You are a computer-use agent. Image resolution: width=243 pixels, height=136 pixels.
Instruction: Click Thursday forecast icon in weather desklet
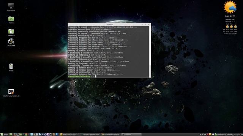(231, 27)
